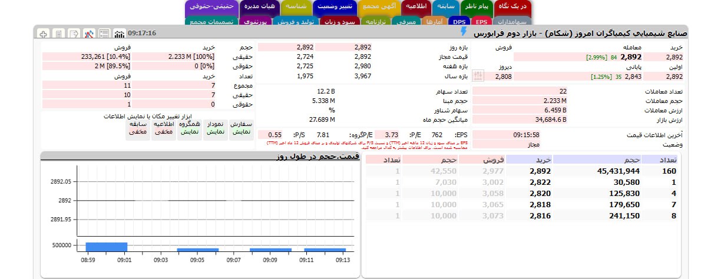
Task: Click the blue lightning bolt icon
Action: point(464,31)
